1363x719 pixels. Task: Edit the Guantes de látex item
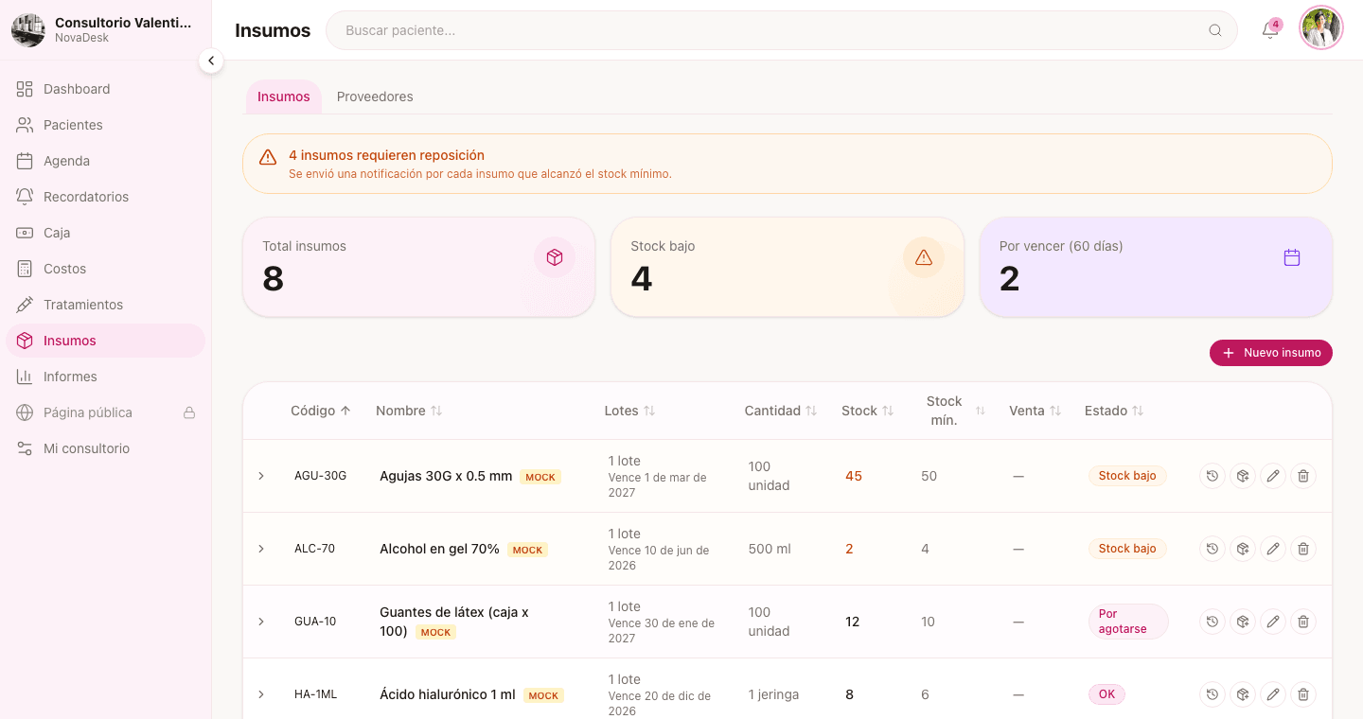(1273, 622)
